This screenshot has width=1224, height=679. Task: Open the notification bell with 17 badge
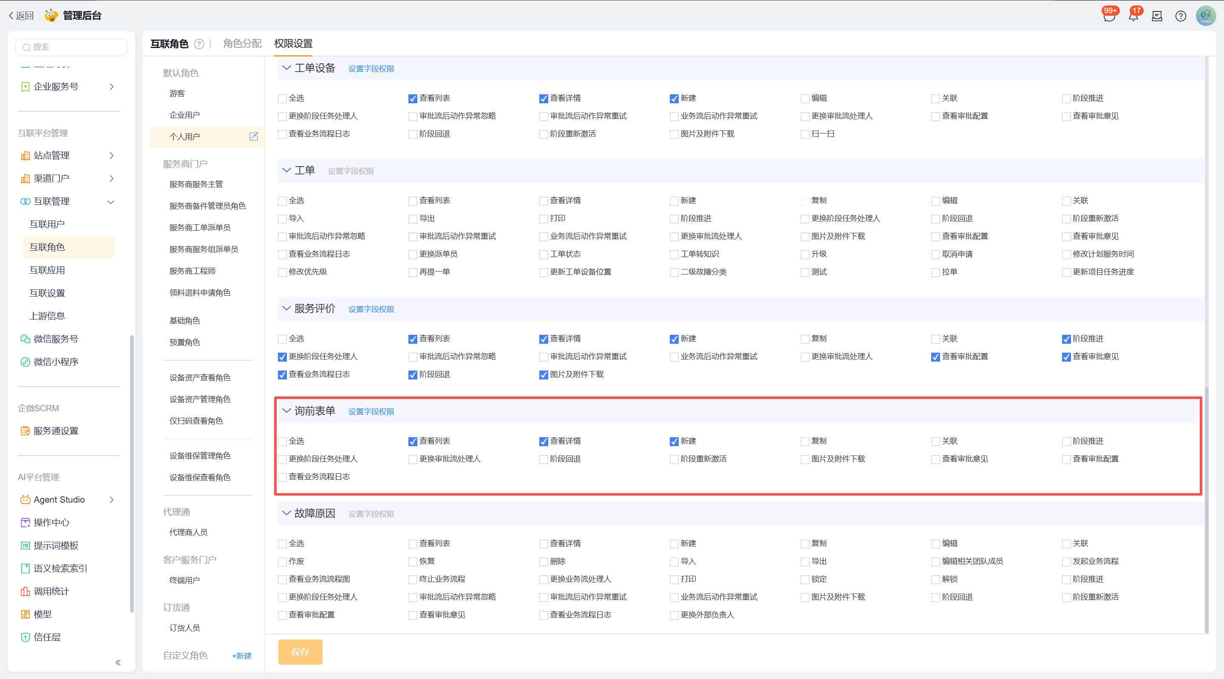click(1133, 16)
